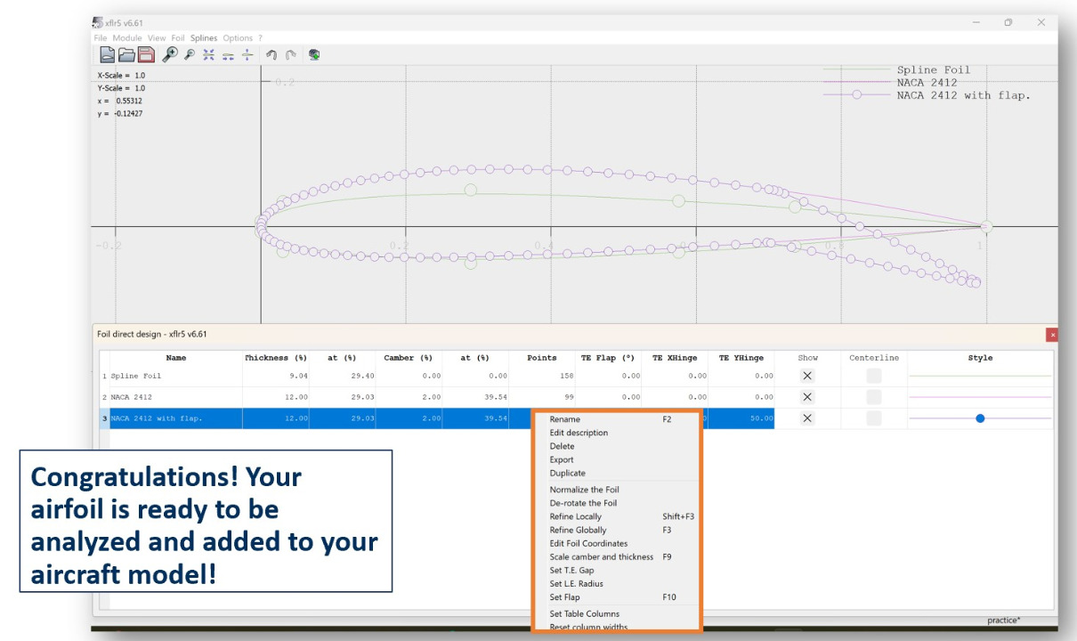
Task: Choose Set Flap from the context menu
Action: pos(565,597)
